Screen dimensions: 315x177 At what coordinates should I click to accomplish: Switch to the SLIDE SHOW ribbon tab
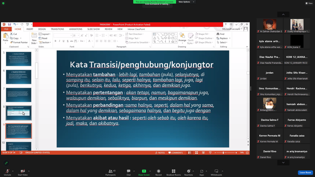click(94, 29)
